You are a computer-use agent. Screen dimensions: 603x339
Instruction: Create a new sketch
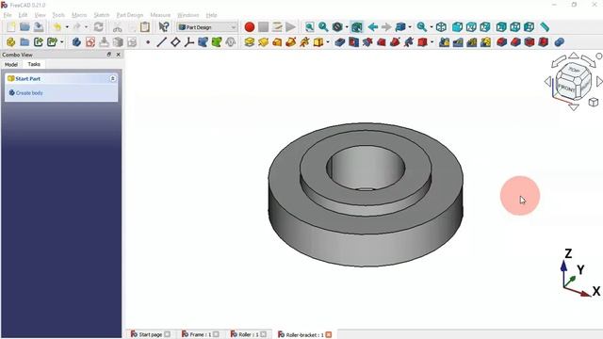click(x=90, y=41)
